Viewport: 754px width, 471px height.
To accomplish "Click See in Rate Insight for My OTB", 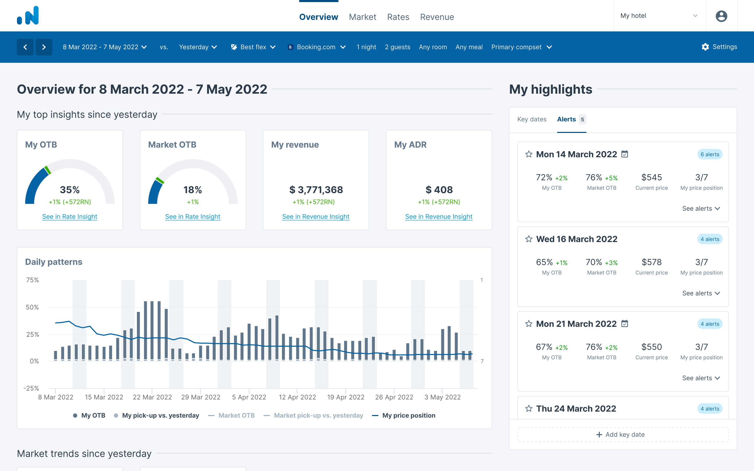I will pyautogui.click(x=69, y=216).
